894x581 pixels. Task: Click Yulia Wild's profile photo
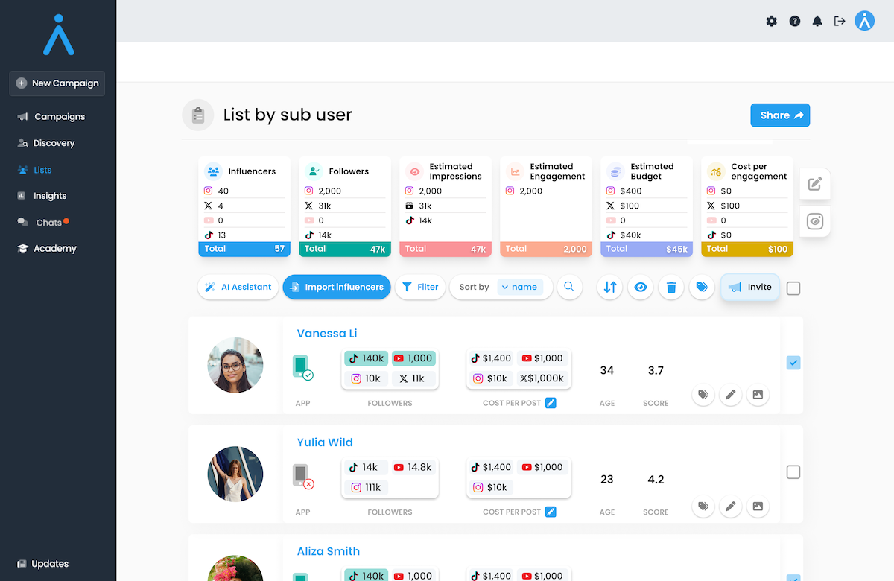[235, 474]
